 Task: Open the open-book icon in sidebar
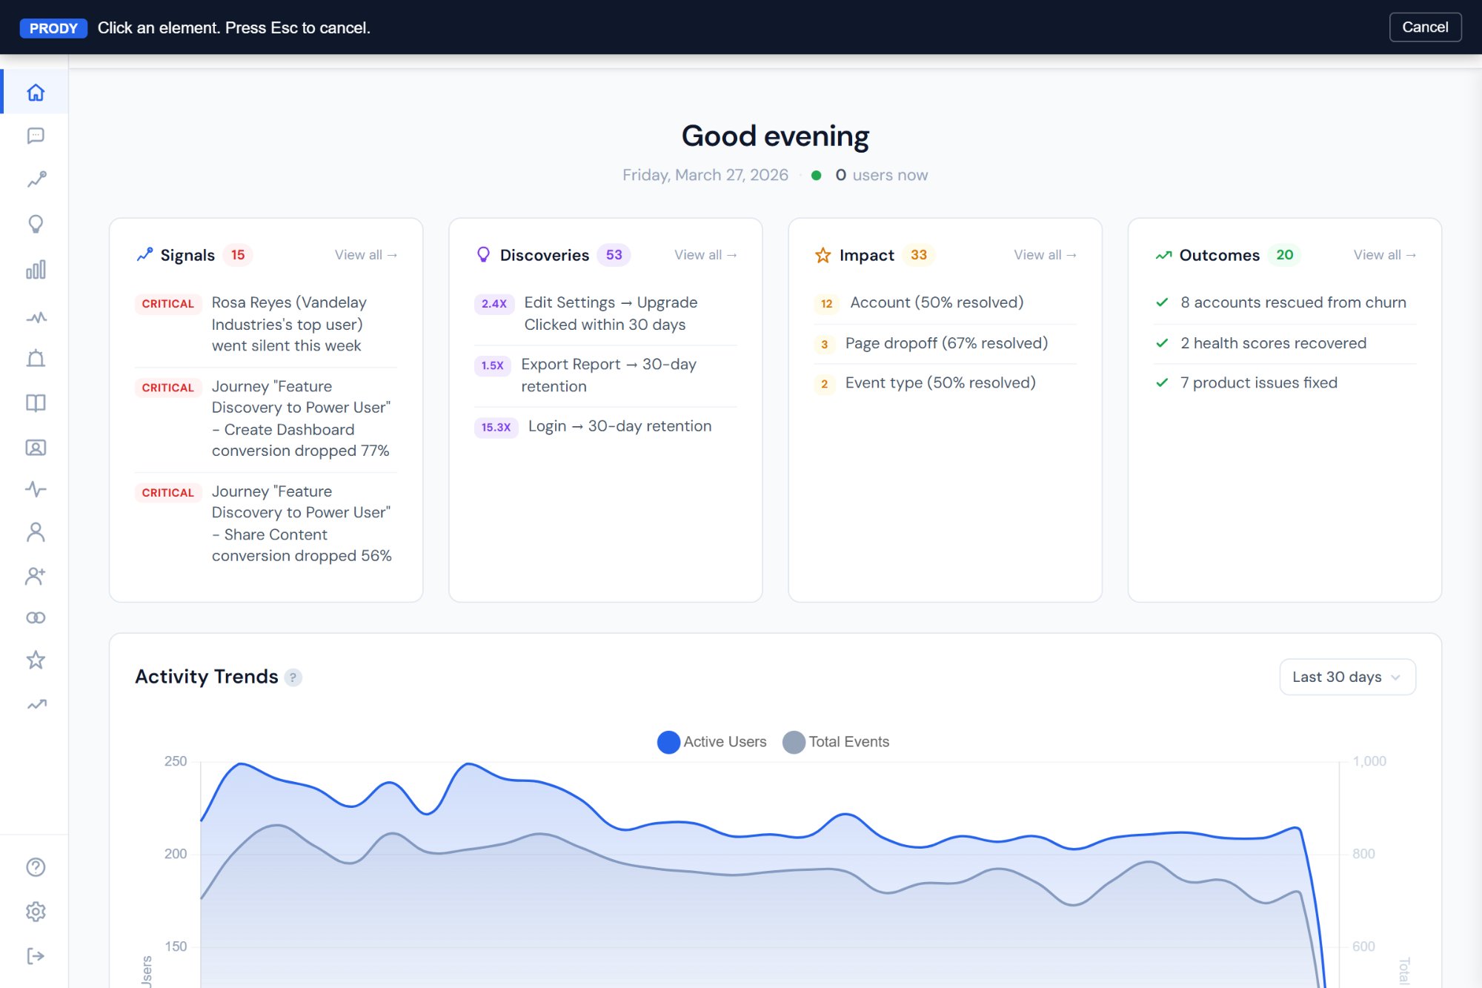coord(36,402)
